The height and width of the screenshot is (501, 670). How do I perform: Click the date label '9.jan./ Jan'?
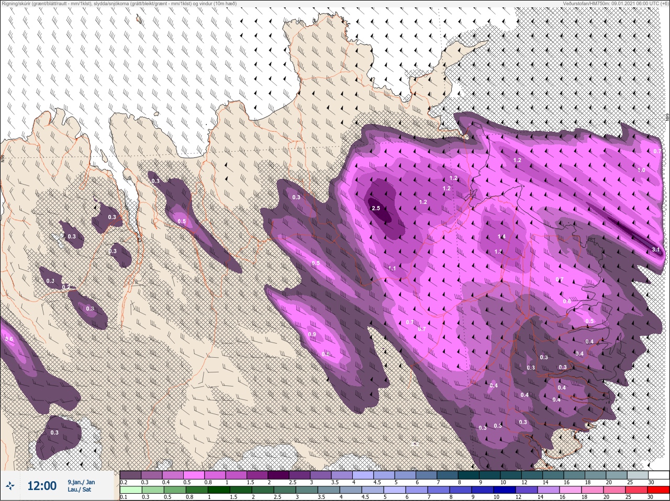[81, 482]
